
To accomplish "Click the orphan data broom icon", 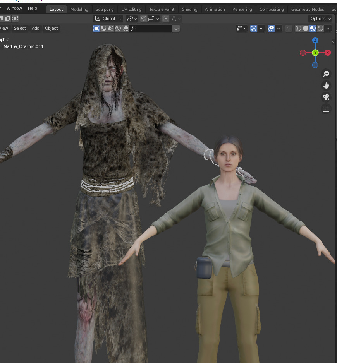I will pyautogui.click(x=126, y=28).
